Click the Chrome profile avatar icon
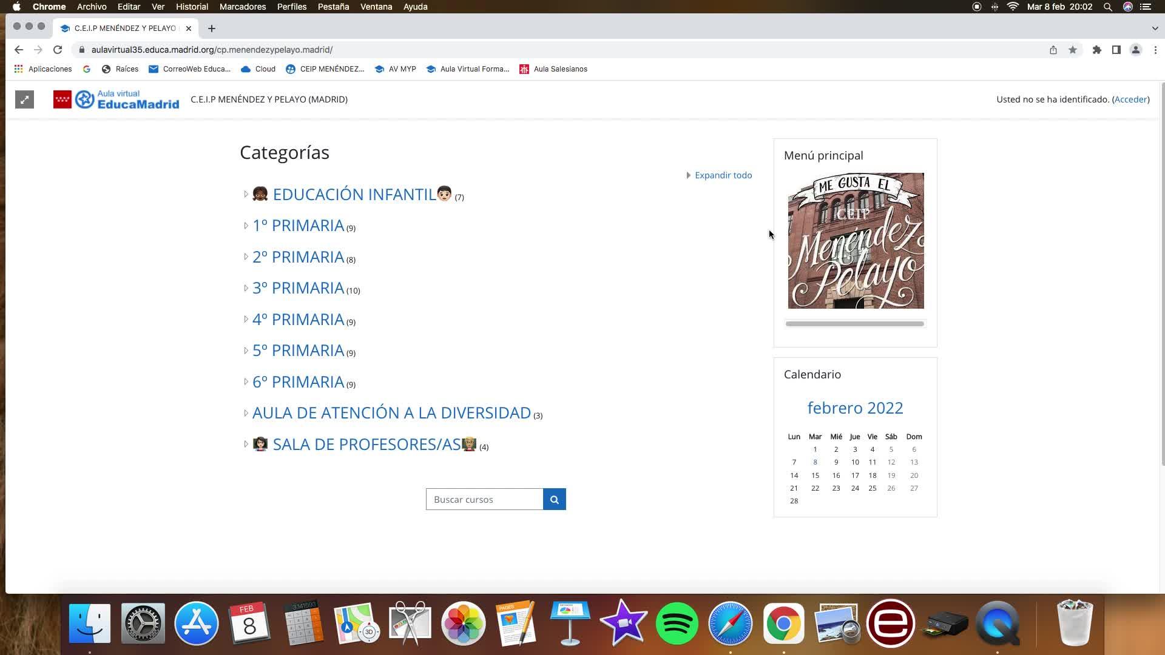 (1136, 50)
